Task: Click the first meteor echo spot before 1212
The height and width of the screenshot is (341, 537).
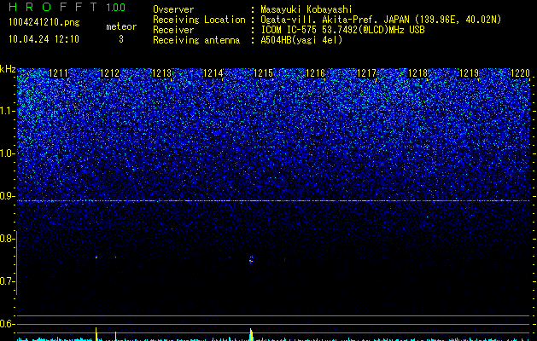Action: [96, 257]
